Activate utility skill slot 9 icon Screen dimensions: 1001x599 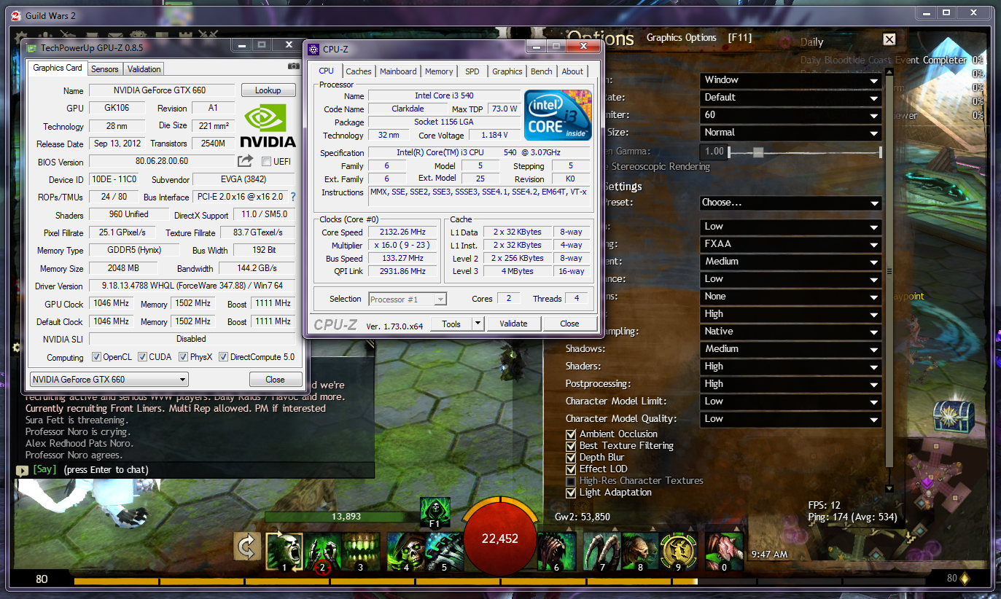678,551
